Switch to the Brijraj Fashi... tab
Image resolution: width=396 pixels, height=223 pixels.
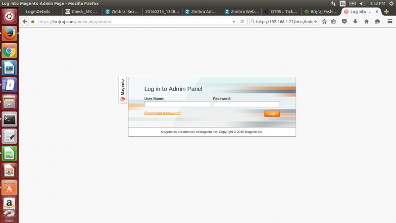pyautogui.click(x=321, y=11)
